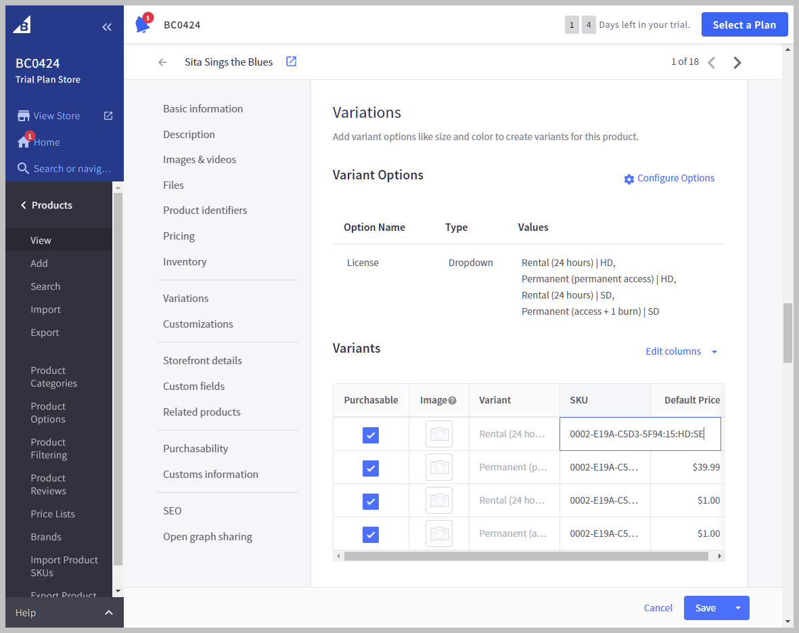The height and width of the screenshot is (633, 799).
Task: Select Price Lists in the Products menu
Action: click(x=53, y=514)
